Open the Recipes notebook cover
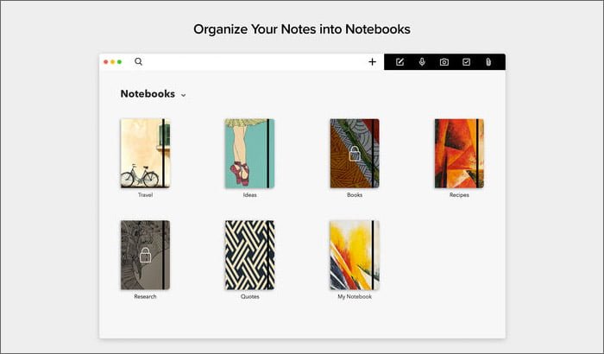The image size is (604, 354). [x=459, y=154]
